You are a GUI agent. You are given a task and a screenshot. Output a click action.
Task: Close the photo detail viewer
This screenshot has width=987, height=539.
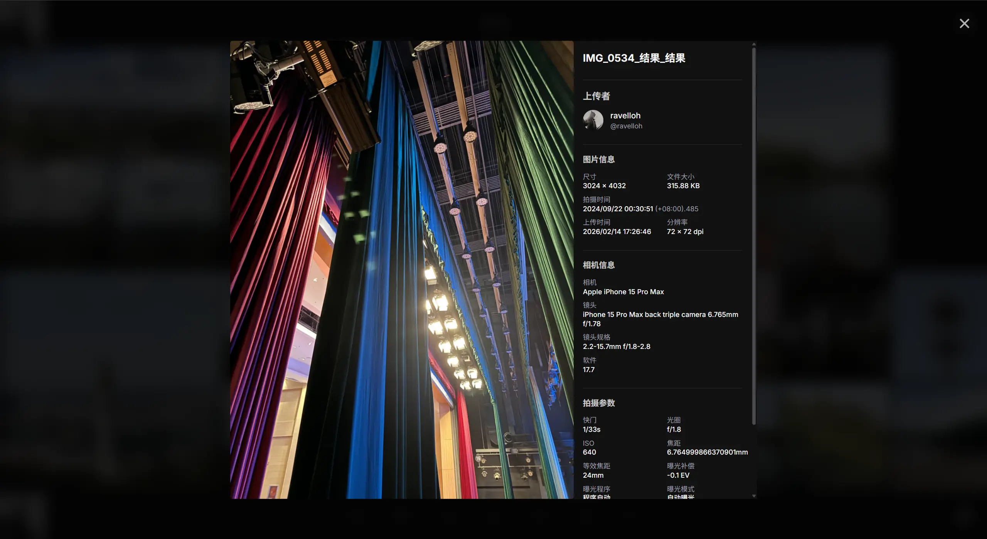click(x=964, y=24)
